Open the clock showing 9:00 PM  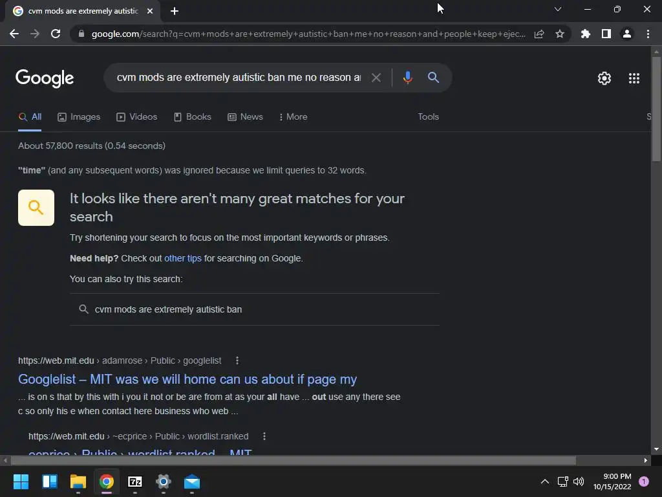tap(612, 481)
